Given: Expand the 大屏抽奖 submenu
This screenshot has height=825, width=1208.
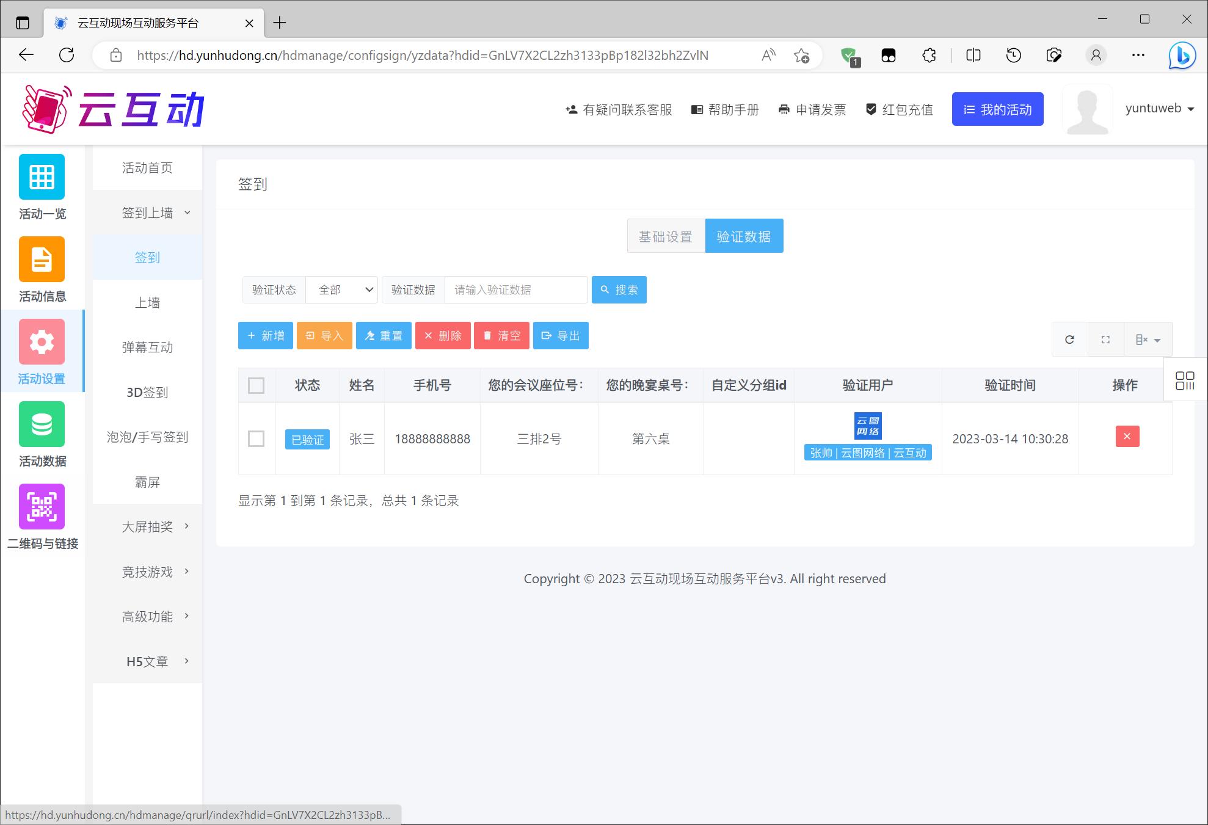Looking at the screenshot, I should tap(147, 526).
